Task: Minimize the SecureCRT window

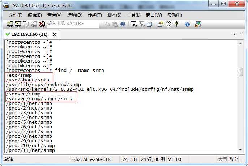Action: 214,4
